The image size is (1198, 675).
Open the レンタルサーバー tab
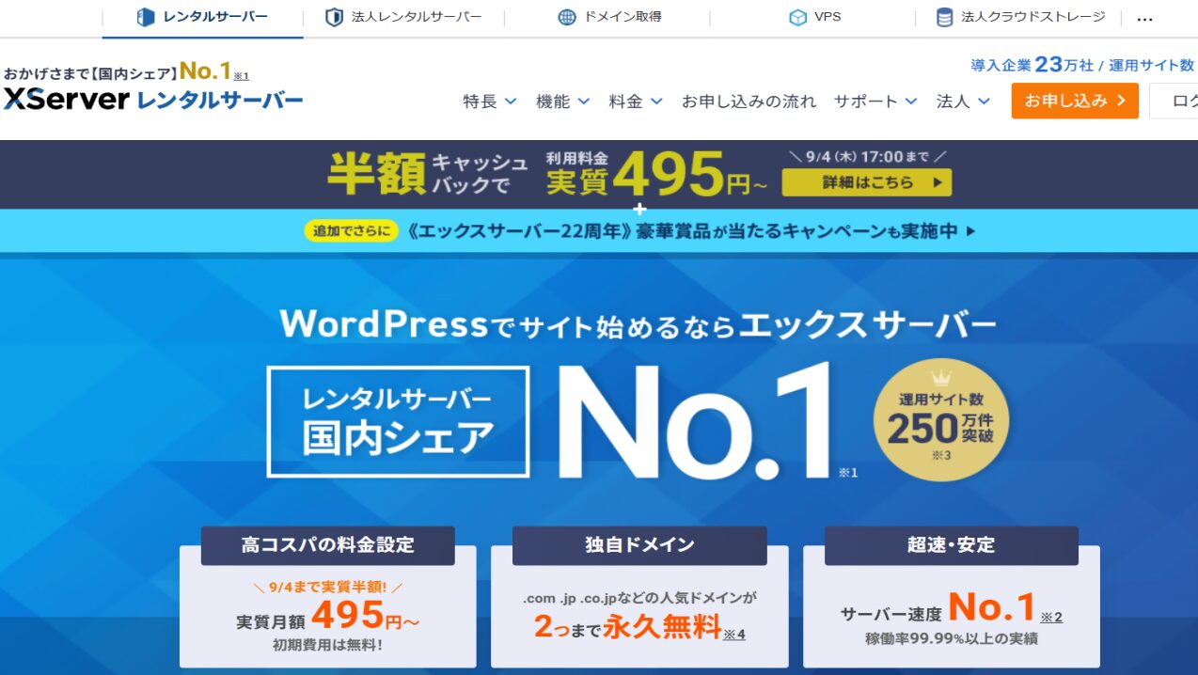pos(202,17)
